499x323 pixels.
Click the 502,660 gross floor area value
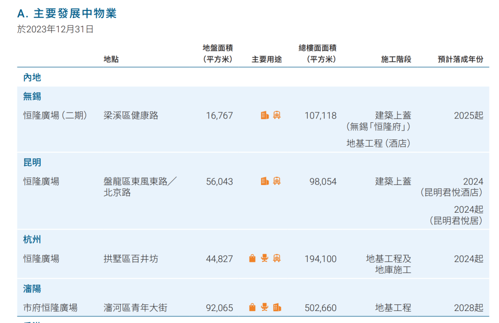(321, 308)
